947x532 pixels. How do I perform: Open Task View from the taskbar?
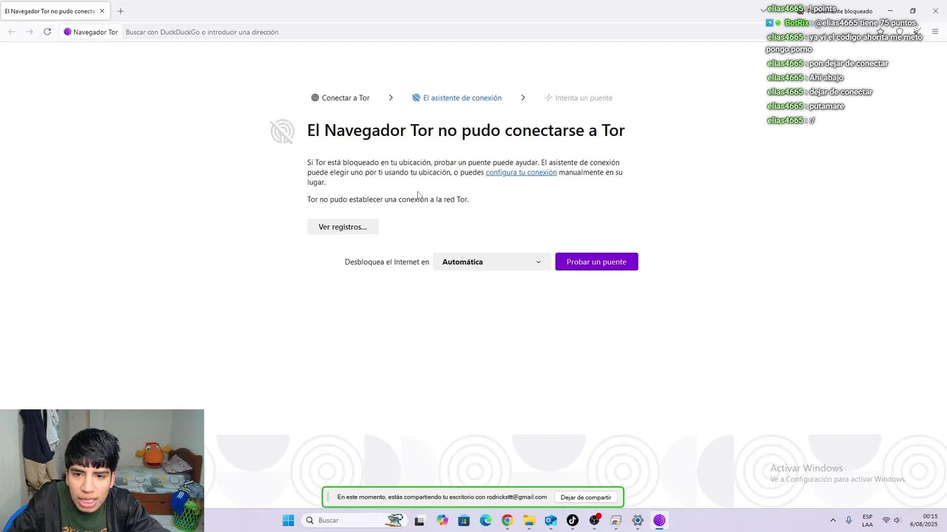(x=419, y=520)
